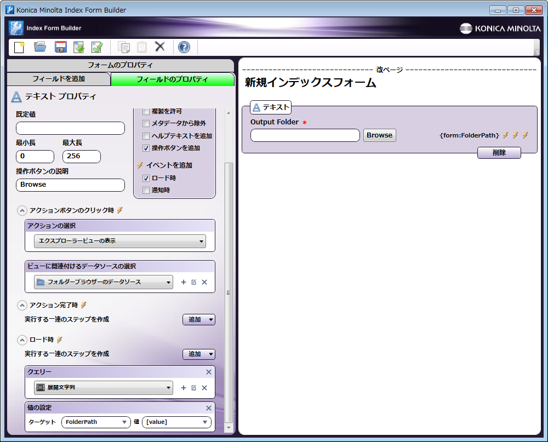The width and height of the screenshot is (548, 442).
Task: Save the current form
Action: 60,47
